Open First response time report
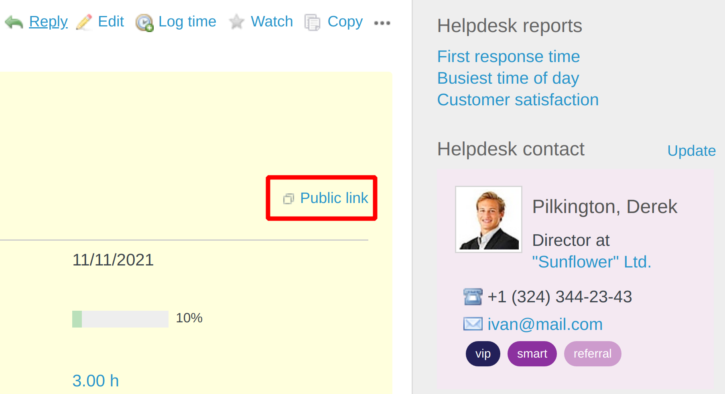This screenshot has height=394, width=725. point(508,56)
